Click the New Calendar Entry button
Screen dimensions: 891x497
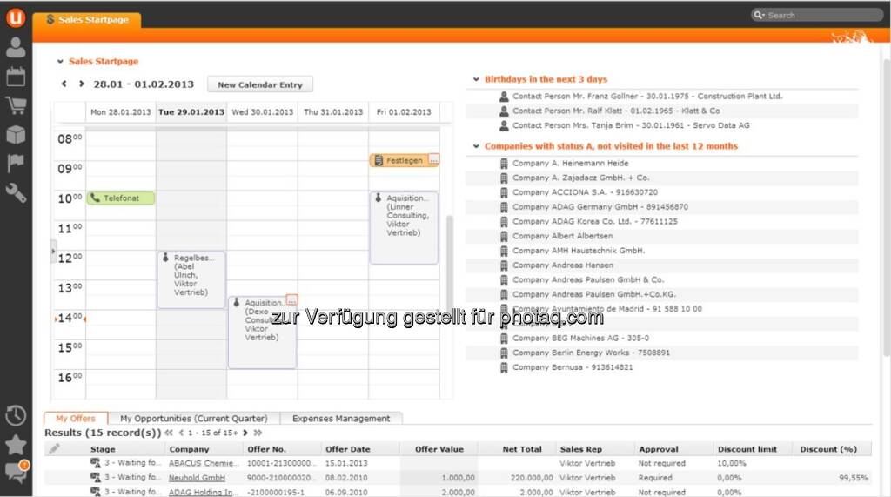point(259,84)
